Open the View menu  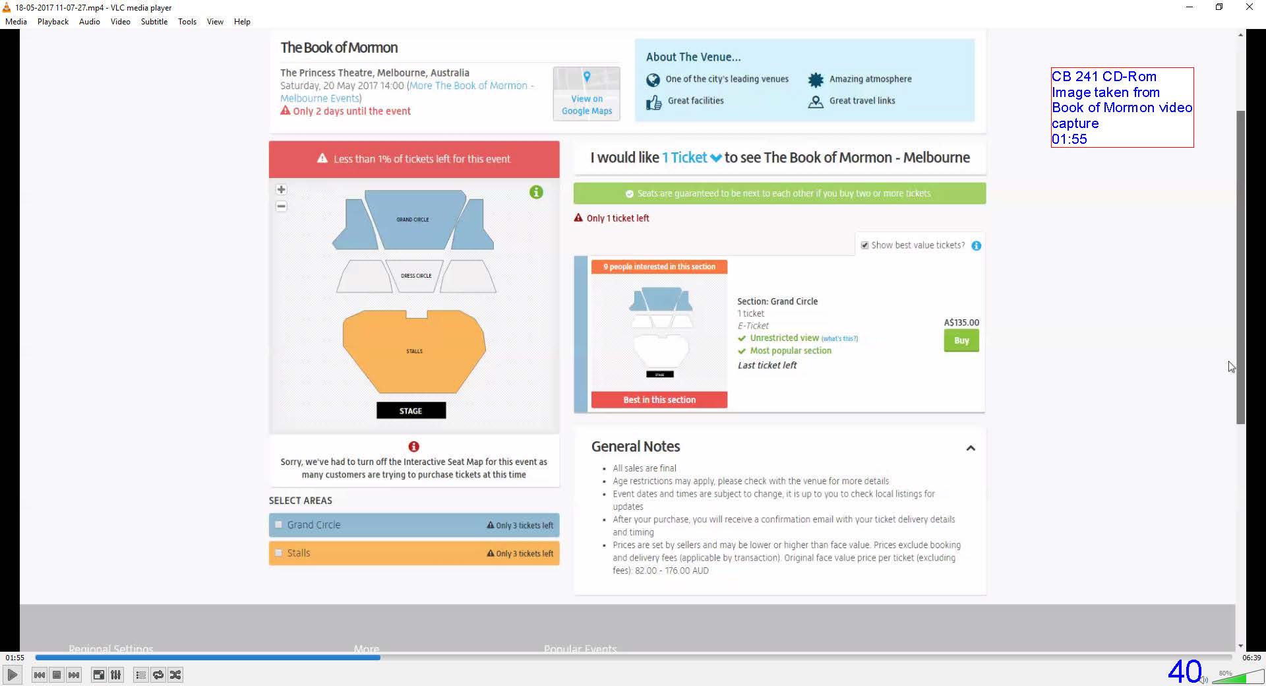tap(215, 22)
